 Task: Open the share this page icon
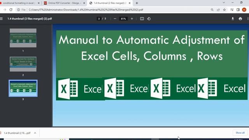(218, 10)
